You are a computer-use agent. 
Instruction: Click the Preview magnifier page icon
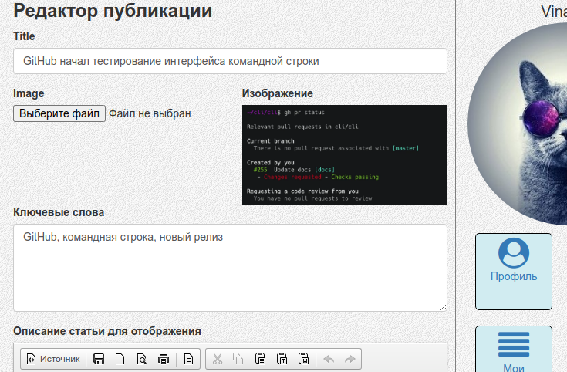142,359
